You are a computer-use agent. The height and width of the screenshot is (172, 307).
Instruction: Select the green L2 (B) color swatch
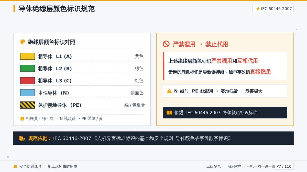point(27,69)
